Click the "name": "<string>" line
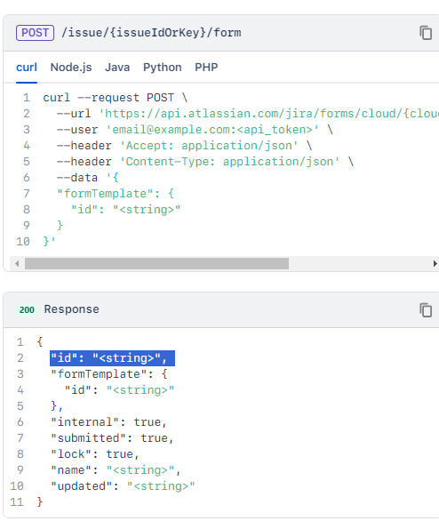439x521 pixels. click(x=116, y=469)
